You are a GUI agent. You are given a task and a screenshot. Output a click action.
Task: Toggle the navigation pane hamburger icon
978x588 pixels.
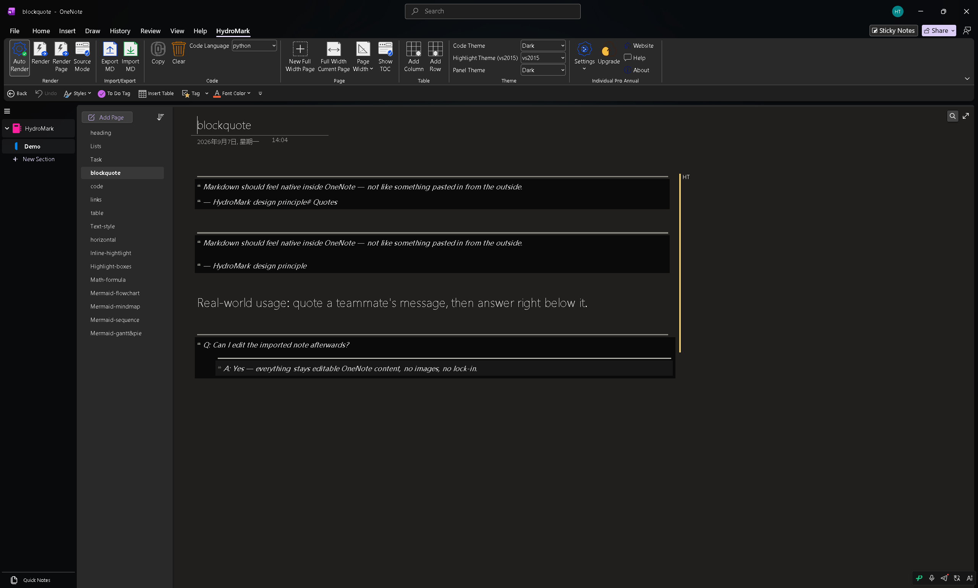pyautogui.click(x=7, y=111)
